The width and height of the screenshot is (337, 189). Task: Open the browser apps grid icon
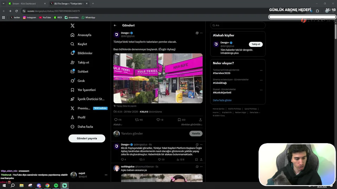[x=3, y=18]
